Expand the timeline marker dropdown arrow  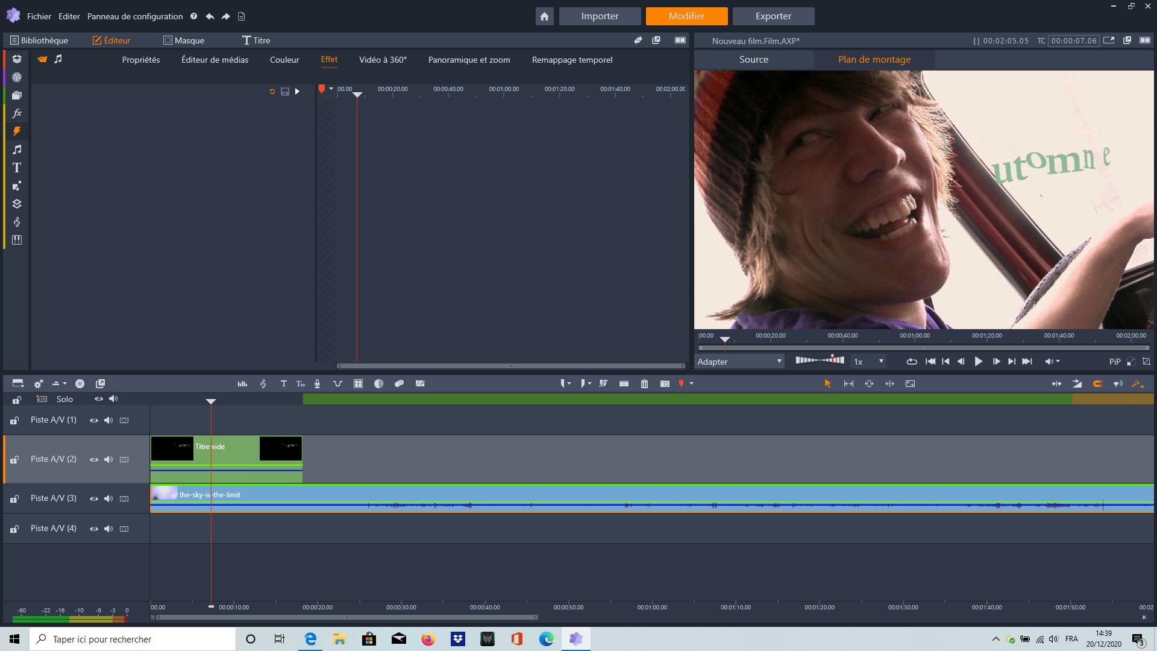tap(692, 383)
